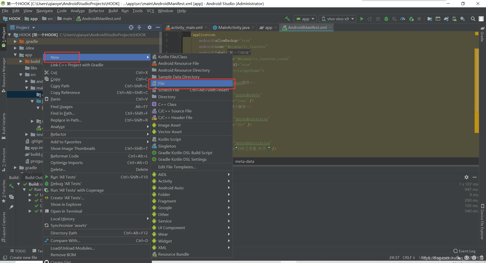This screenshot has width=486, height=263.
Task: Choose C++ Class in submenu
Action: [x=192, y=104]
